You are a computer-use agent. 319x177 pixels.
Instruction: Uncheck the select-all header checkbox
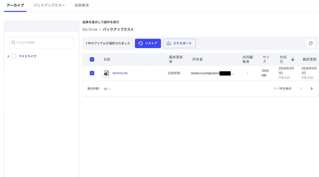click(x=92, y=60)
